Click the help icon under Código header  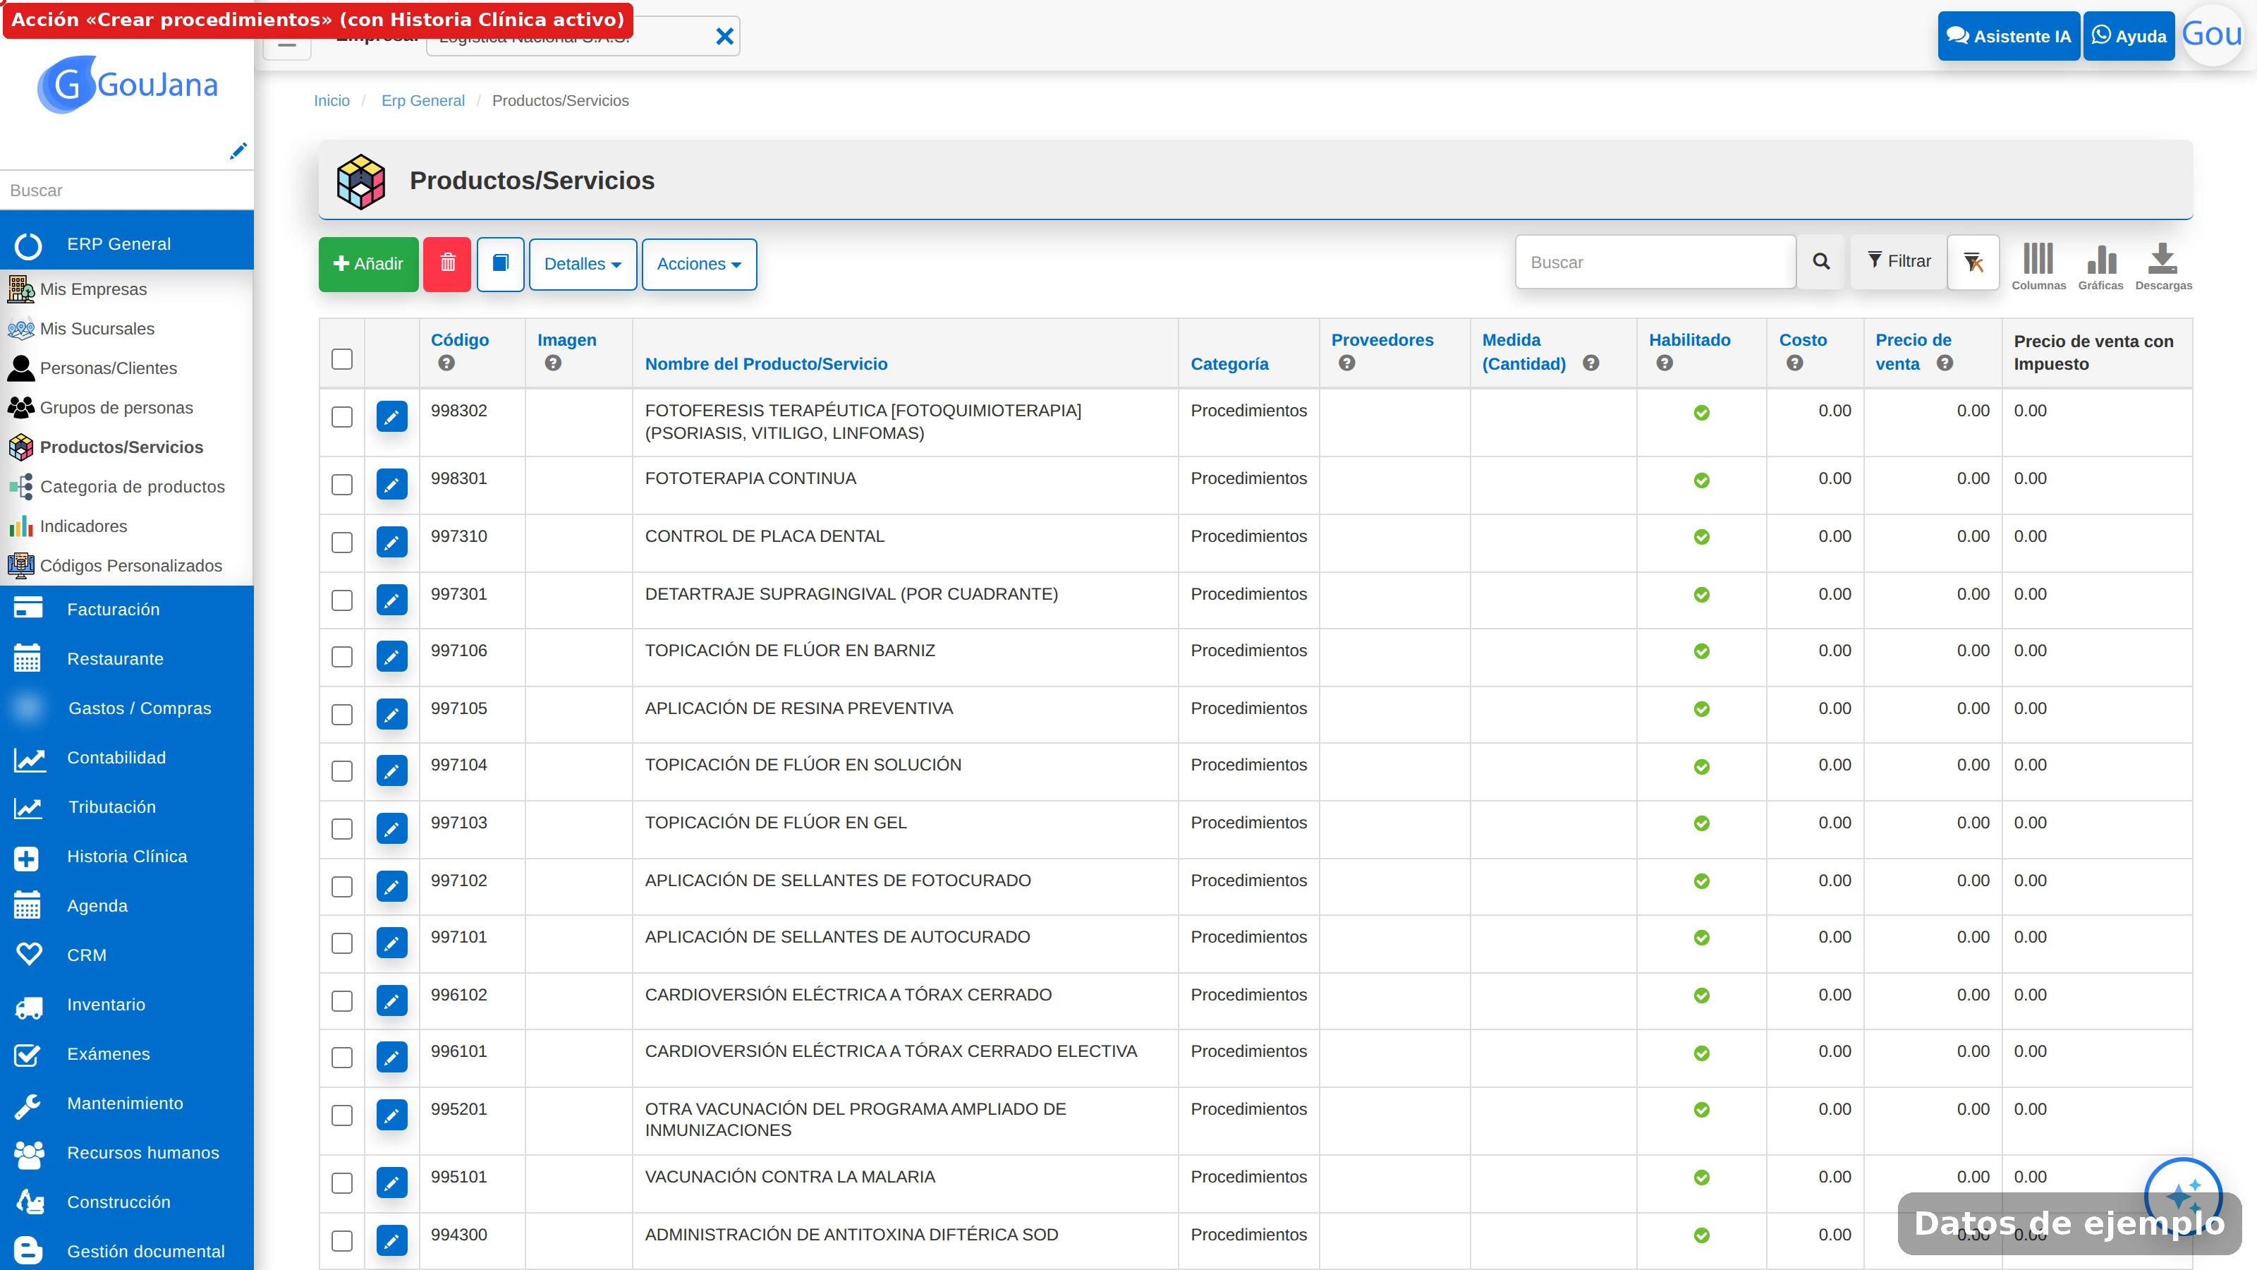click(x=446, y=363)
